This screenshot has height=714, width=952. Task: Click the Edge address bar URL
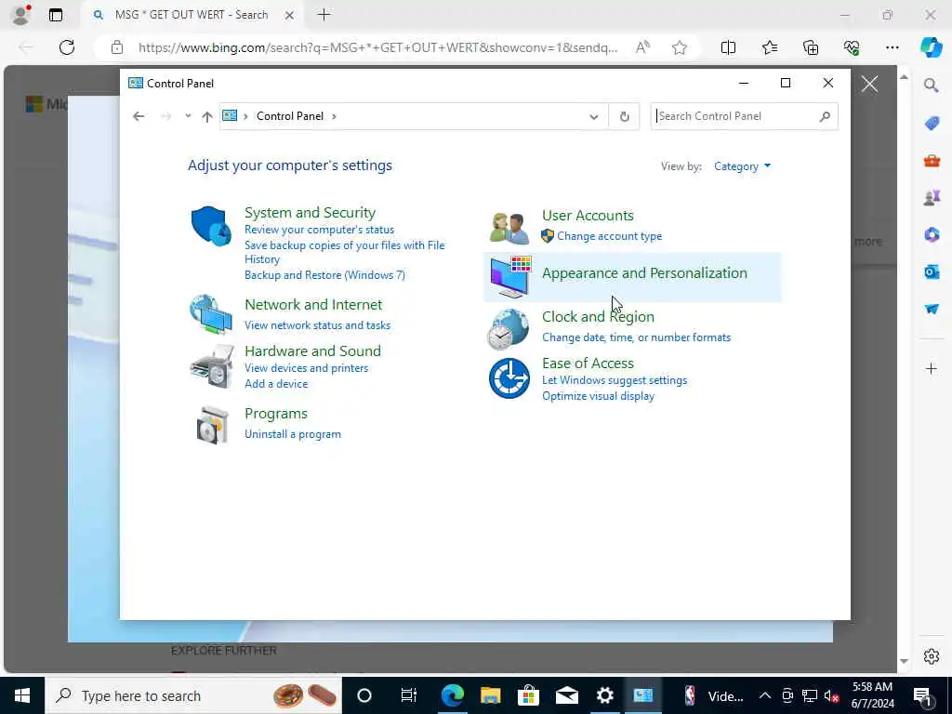[377, 47]
